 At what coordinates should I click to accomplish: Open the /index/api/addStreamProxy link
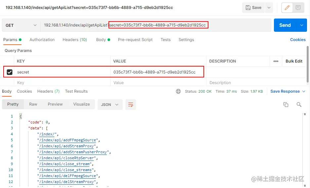[66, 146]
